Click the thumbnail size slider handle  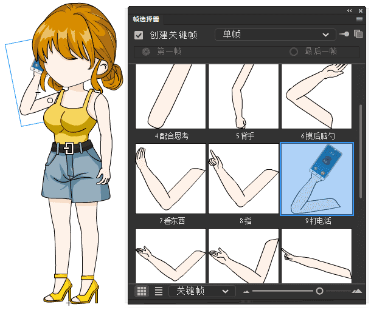point(320,291)
